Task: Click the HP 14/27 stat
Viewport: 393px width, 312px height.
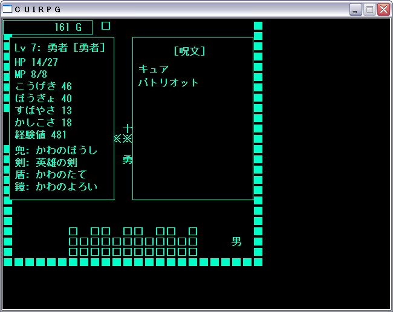Action: click(36, 62)
